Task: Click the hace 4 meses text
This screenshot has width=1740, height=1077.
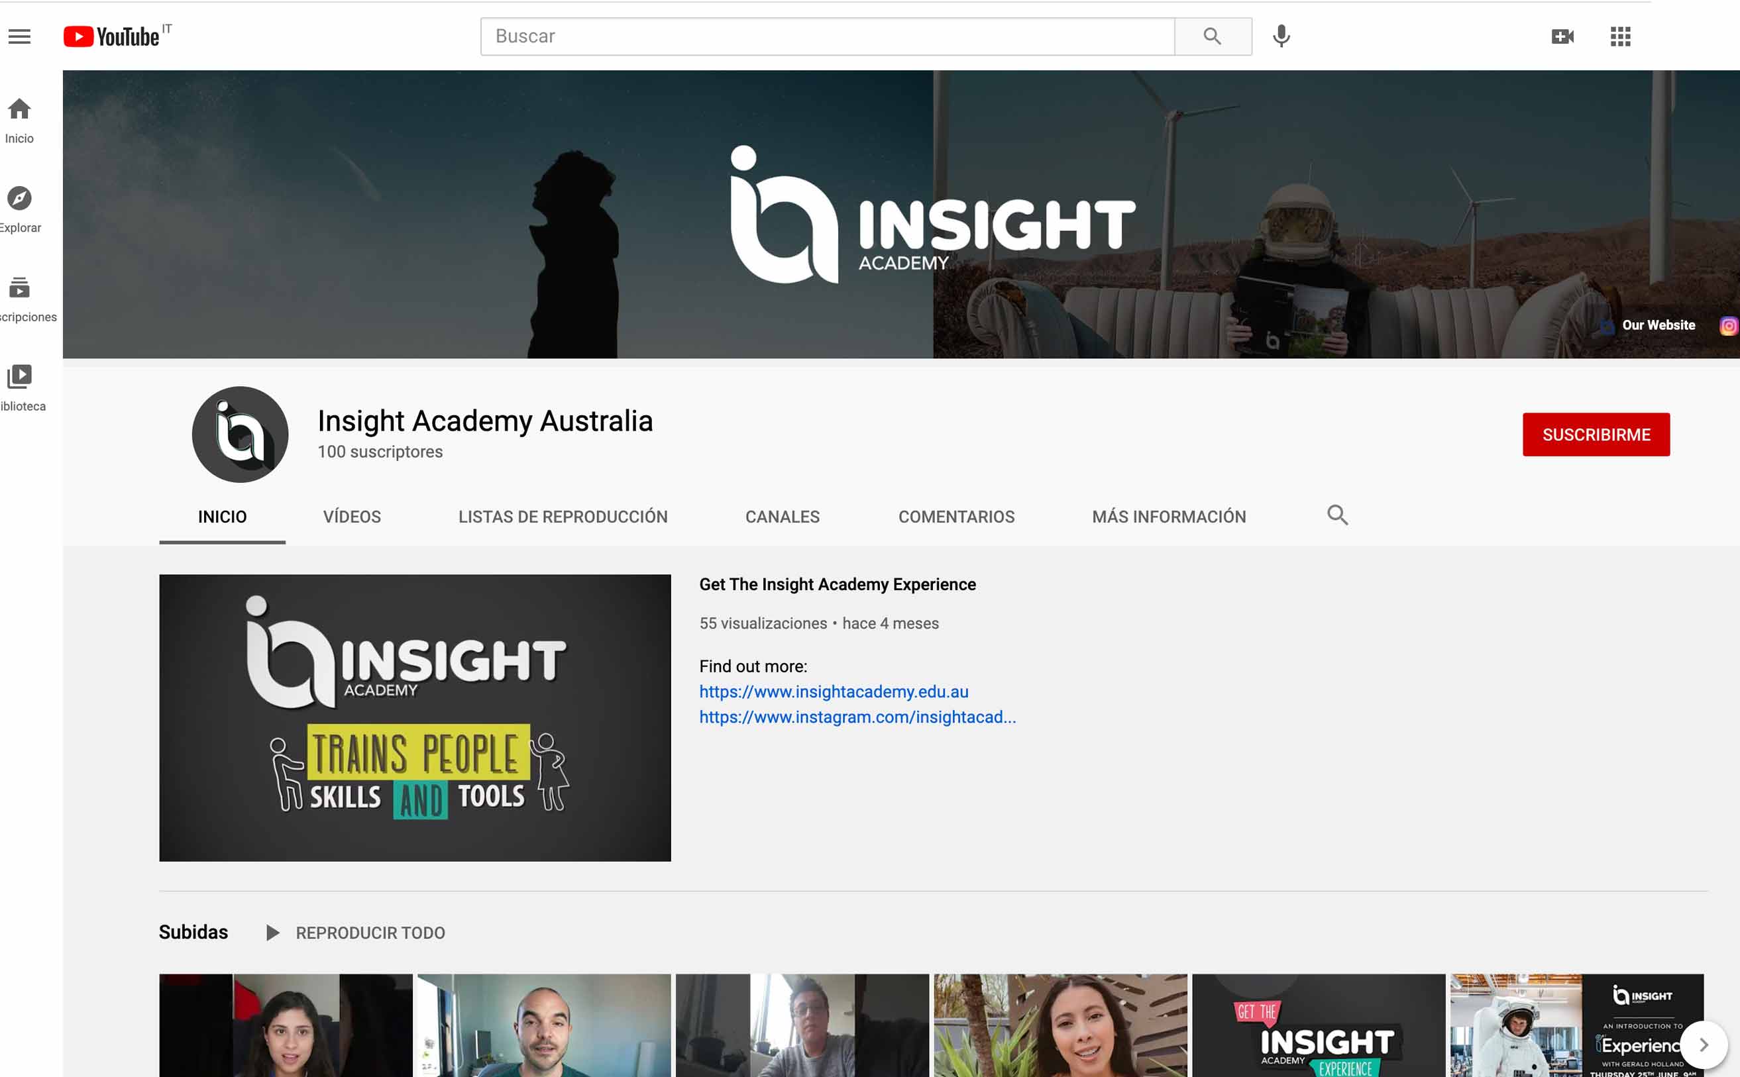Action: 891,624
